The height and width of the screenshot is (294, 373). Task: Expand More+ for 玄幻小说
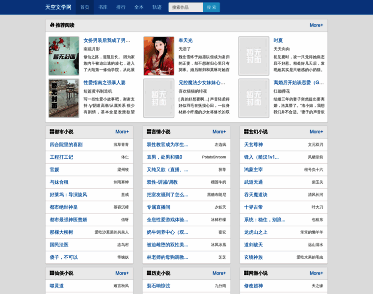[x=316, y=132]
